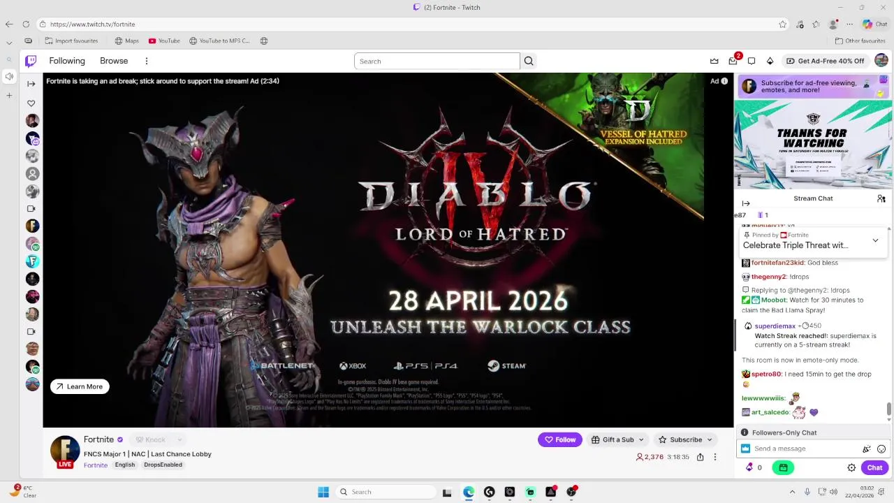Click the address bar URL twitch.tv/fortnite
Viewport: 894px width, 503px height.
click(92, 24)
